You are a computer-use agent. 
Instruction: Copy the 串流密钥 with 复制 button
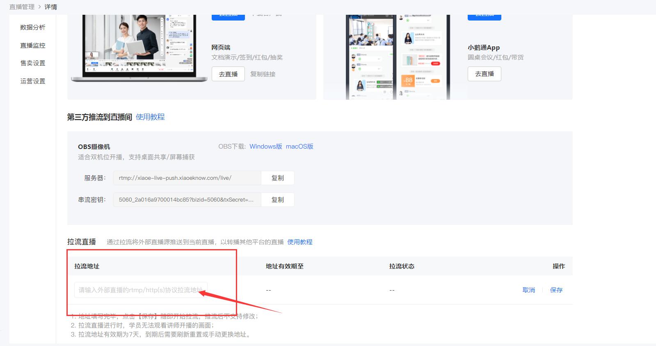278,200
